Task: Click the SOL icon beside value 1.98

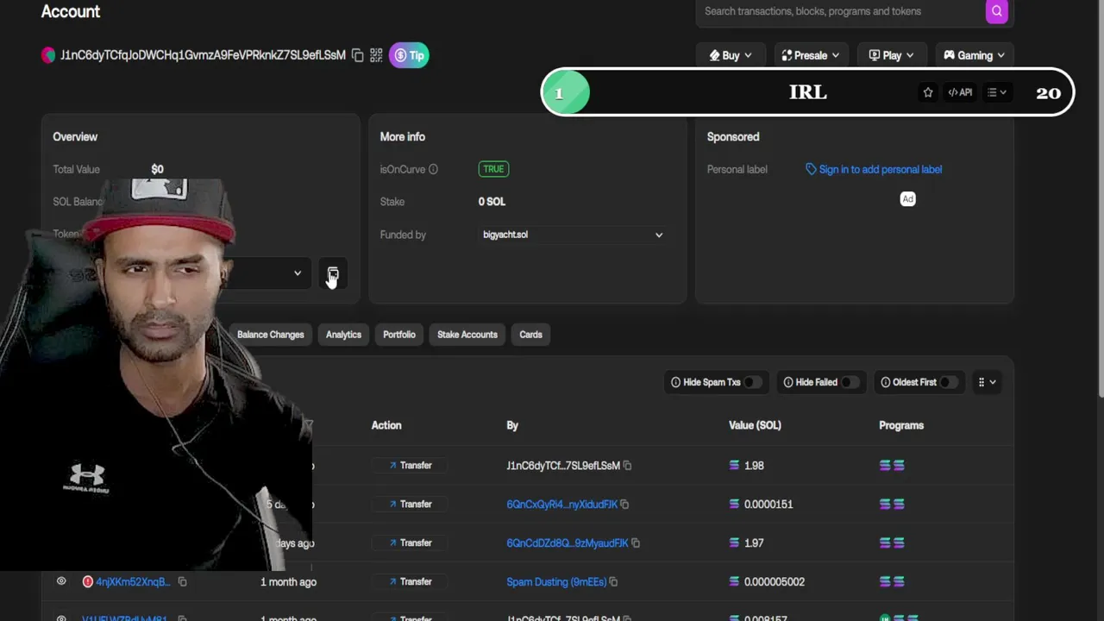Action: [735, 466]
